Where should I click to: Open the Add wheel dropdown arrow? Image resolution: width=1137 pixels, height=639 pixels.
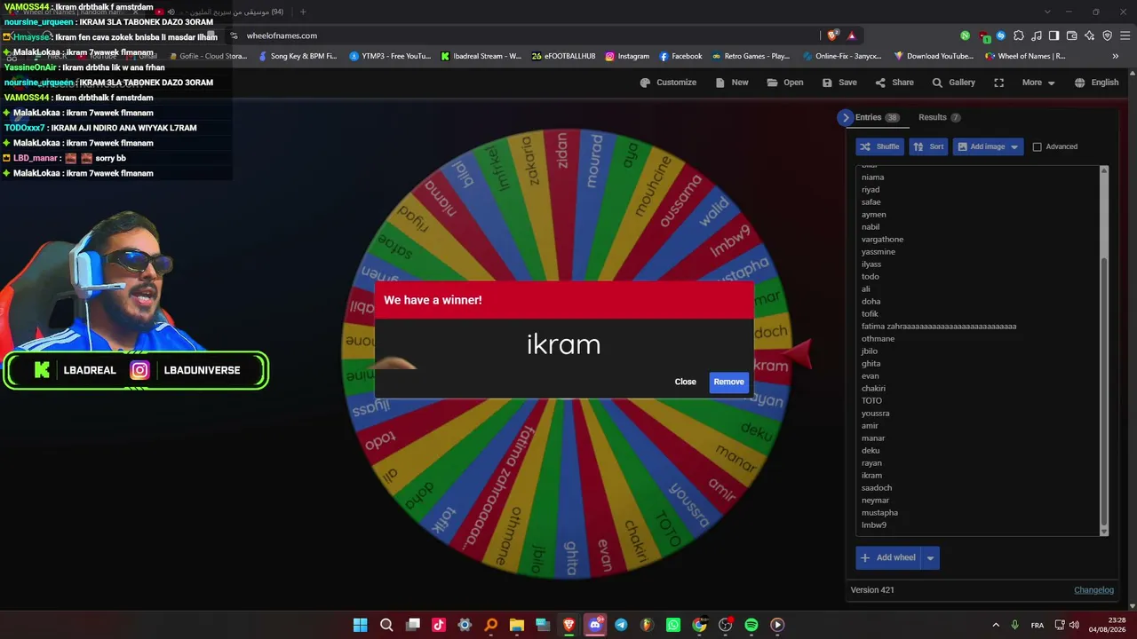point(930,558)
